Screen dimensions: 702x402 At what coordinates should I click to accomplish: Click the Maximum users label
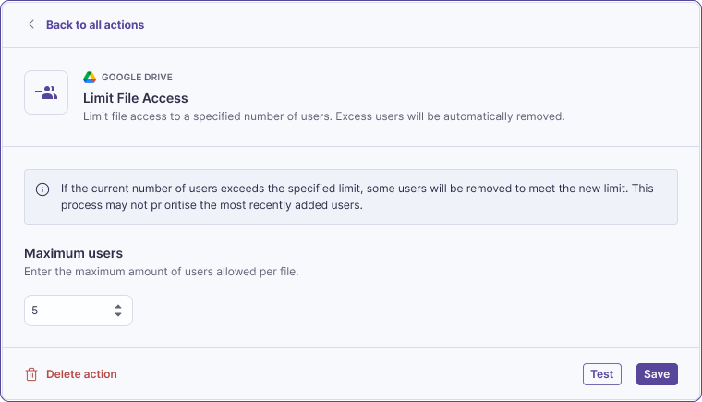coord(73,253)
